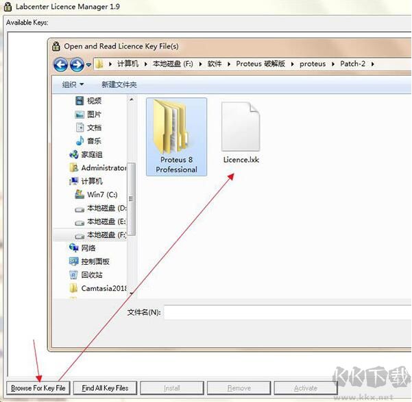Click the Administrator user folder icon
The image size is (412, 402).
(74, 168)
